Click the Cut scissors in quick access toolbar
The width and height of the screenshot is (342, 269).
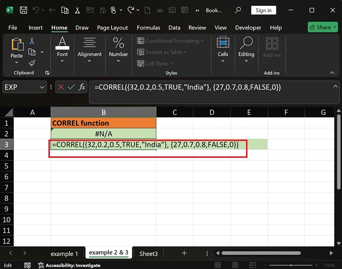(x=77, y=10)
